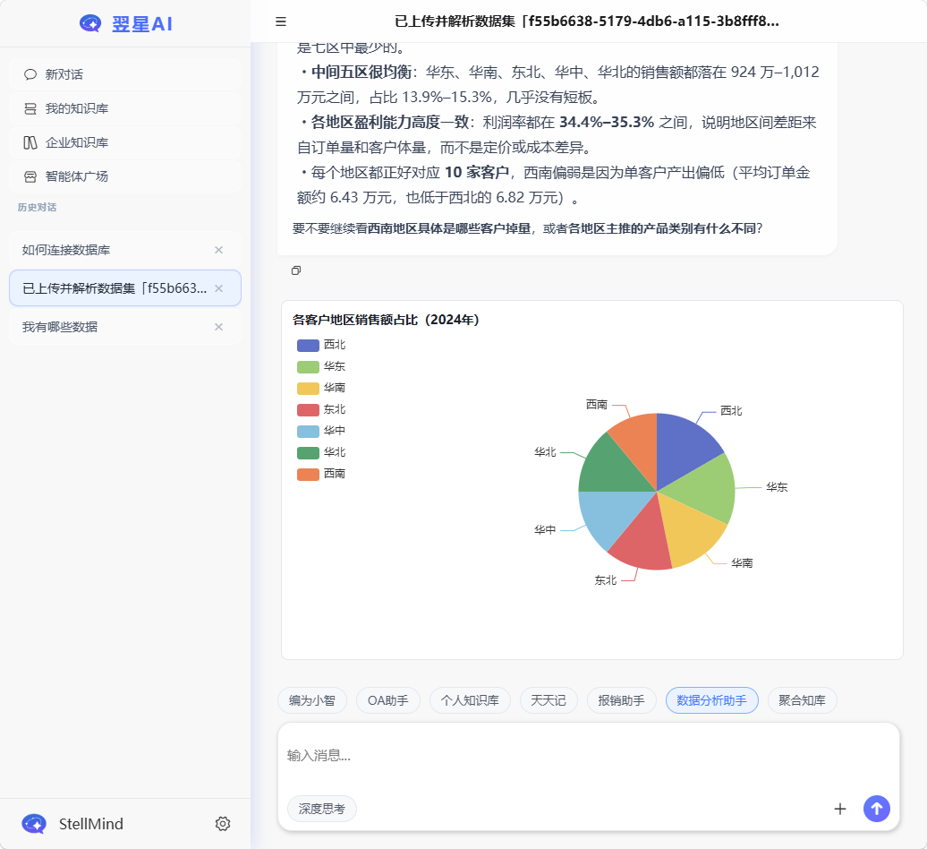Image resolution: width=927 pixels, height=849 pixels.
Task: Click the 华东 pie chart label
Action: pos(777,487)
